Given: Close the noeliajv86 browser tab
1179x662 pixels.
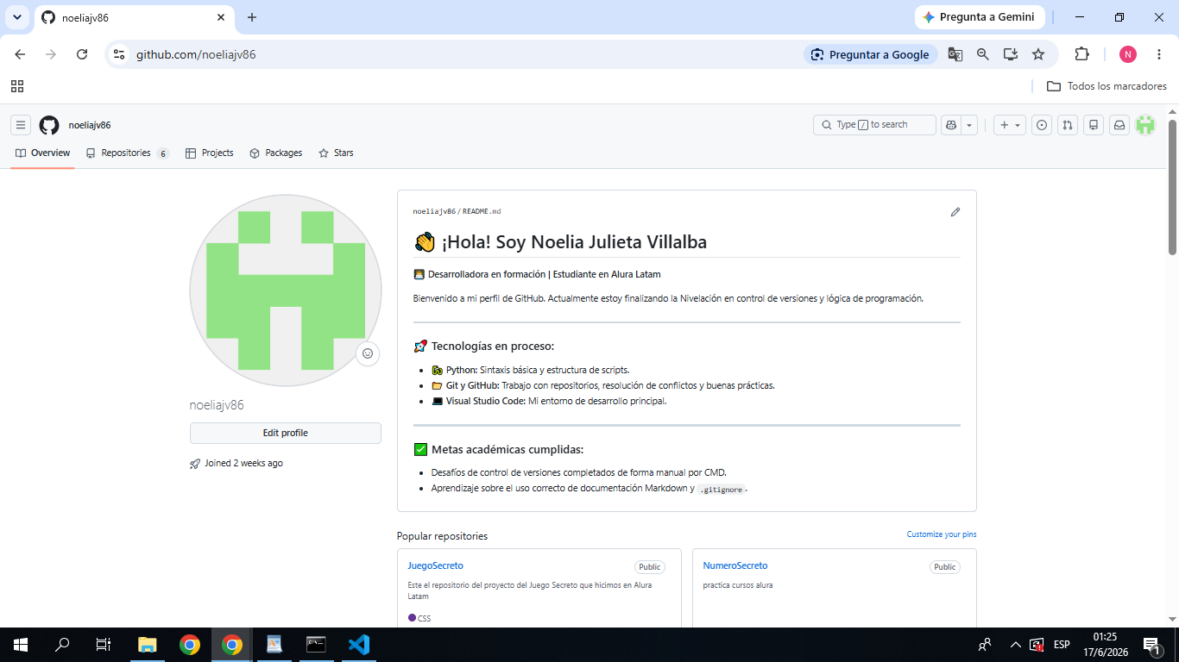Looking at the screenshot, I should coord(221,17).
